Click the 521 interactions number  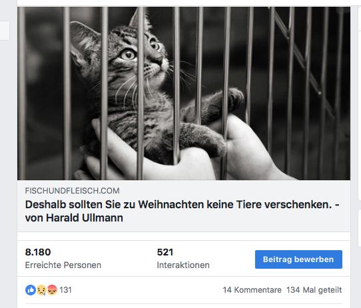click(165, 252)
